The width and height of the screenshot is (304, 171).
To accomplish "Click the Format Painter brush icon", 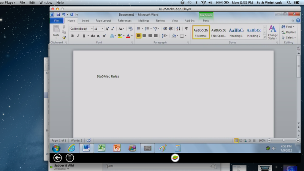I will tap(64, 37).
